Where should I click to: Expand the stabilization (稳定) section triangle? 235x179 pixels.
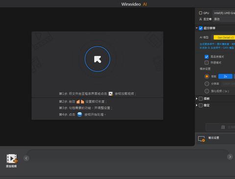(197, 105)
